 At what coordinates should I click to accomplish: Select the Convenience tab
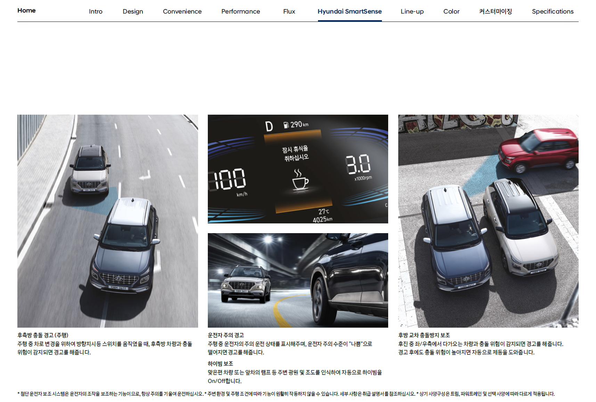coord(182,11)
